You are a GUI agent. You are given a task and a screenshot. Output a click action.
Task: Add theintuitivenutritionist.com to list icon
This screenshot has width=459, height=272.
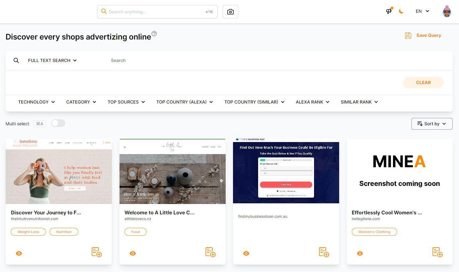coord(97,252)
